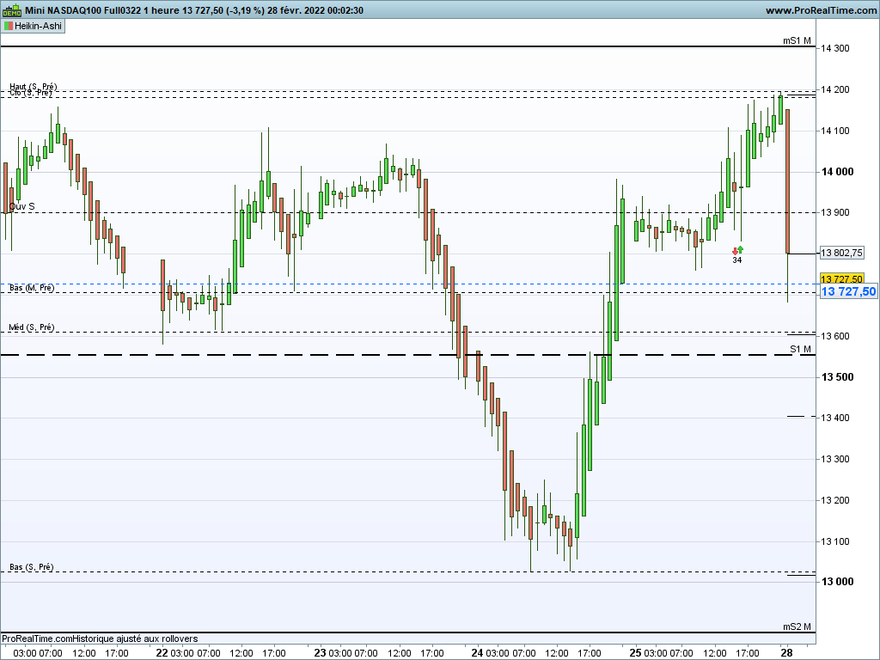The image size is (880, 660).
Task: Click the 14 000 price axis label
Action: [837, 172]
